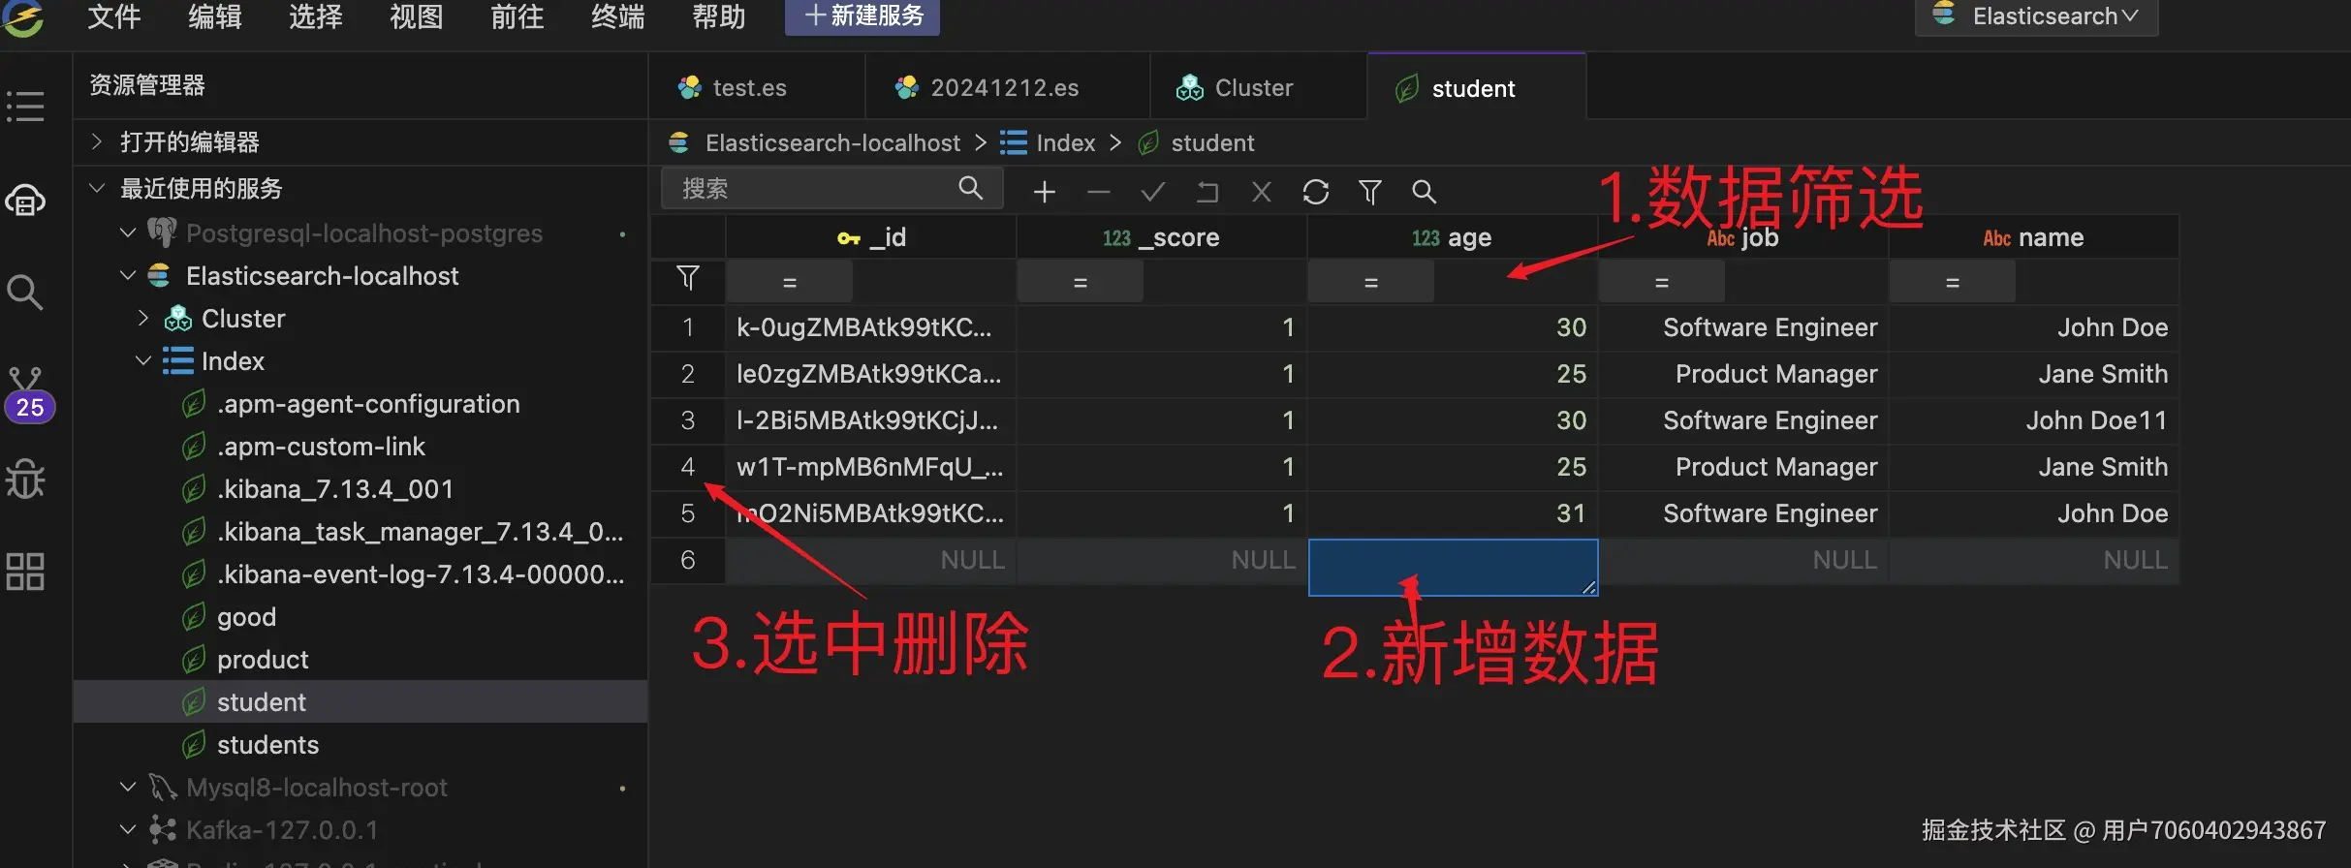Click the filter row funnel icon
Viewport: 2351px width, 868px height.
tap(688, 279)
